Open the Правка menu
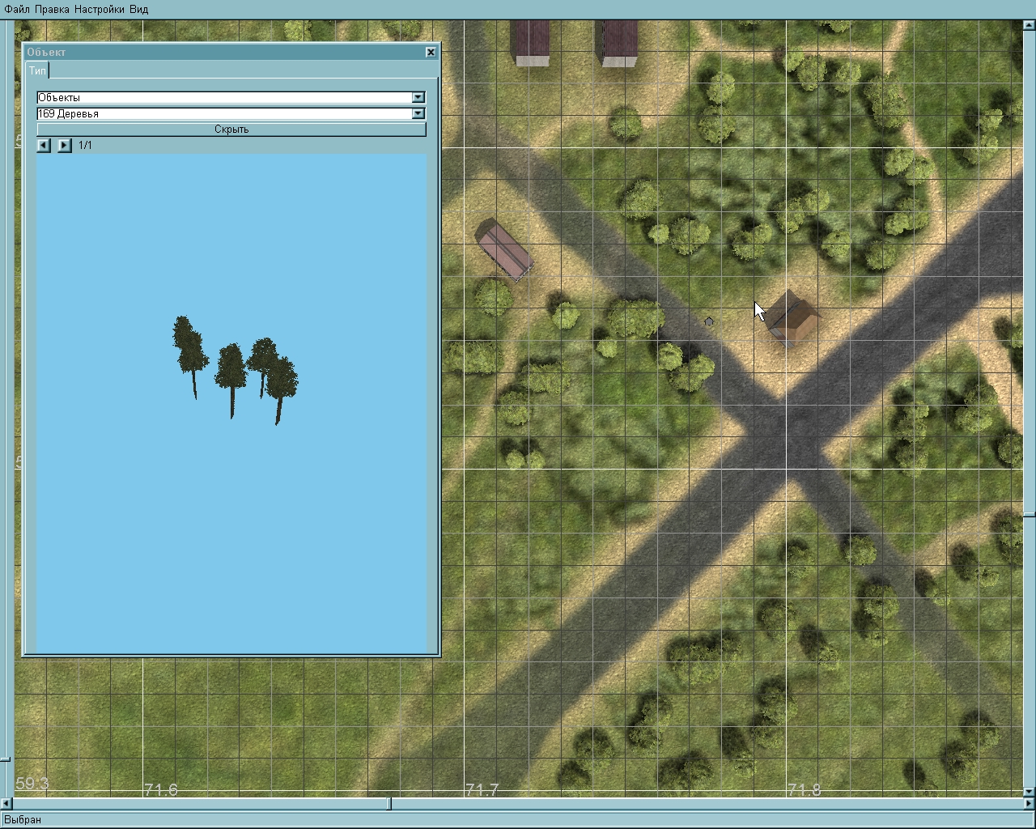Viewport: 1036px width, 829px height. click(x=52, y=9)
